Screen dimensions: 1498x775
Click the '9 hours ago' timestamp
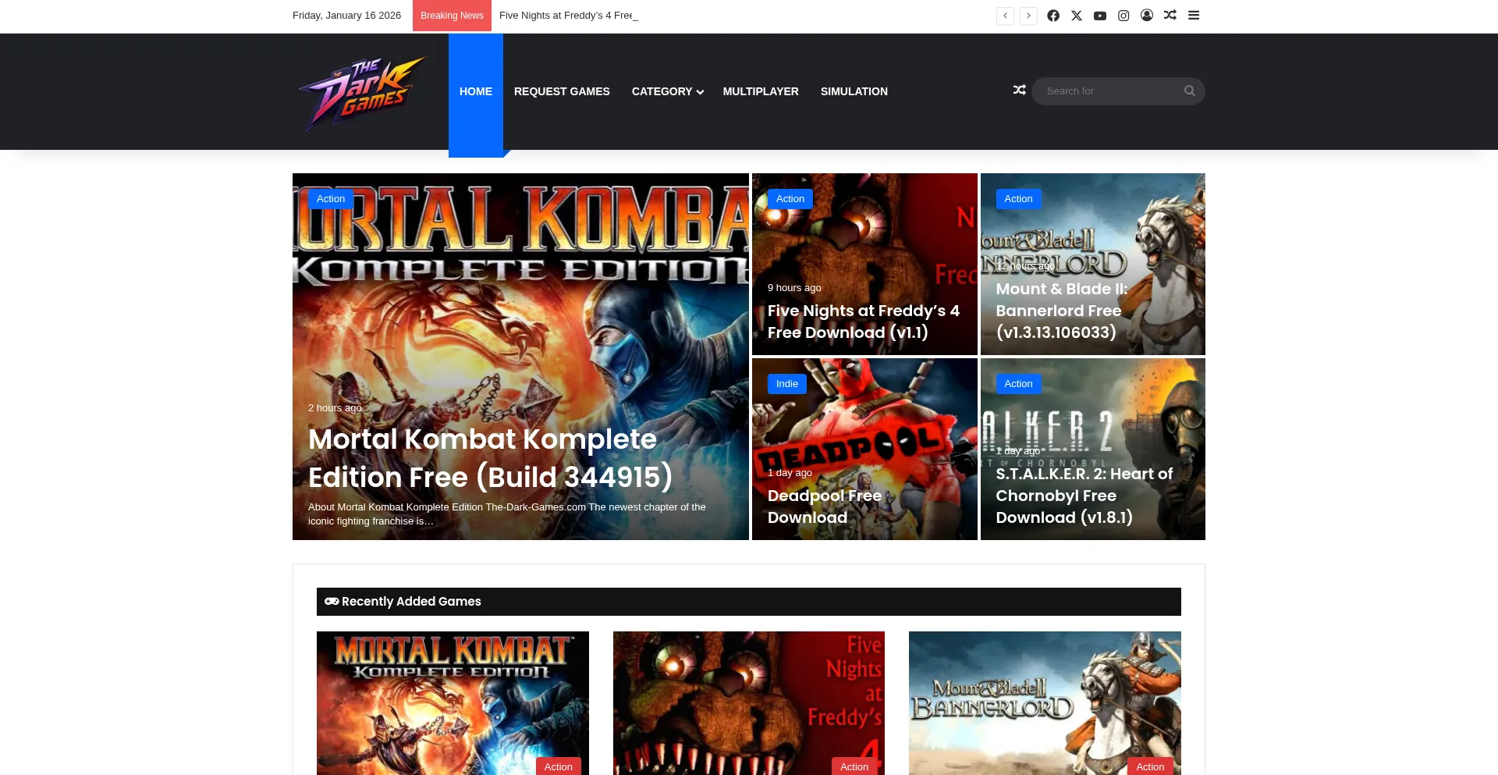(794, 288)
